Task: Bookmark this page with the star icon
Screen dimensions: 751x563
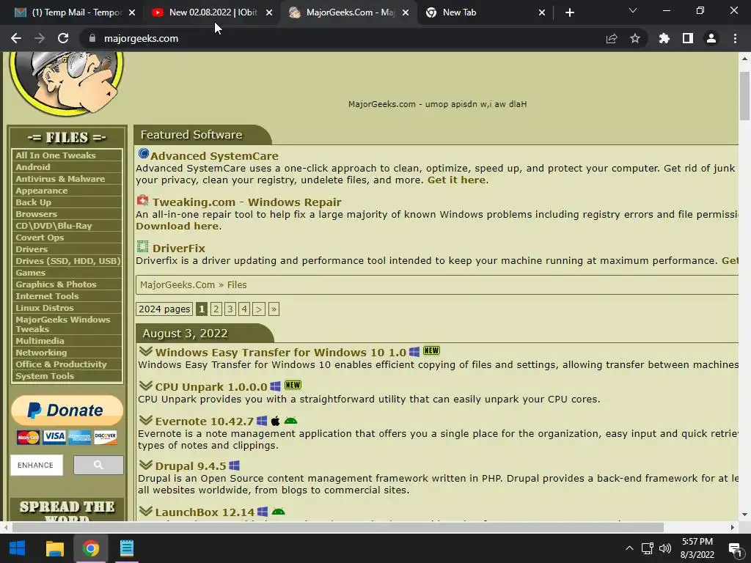Action: tap(635, 38)
